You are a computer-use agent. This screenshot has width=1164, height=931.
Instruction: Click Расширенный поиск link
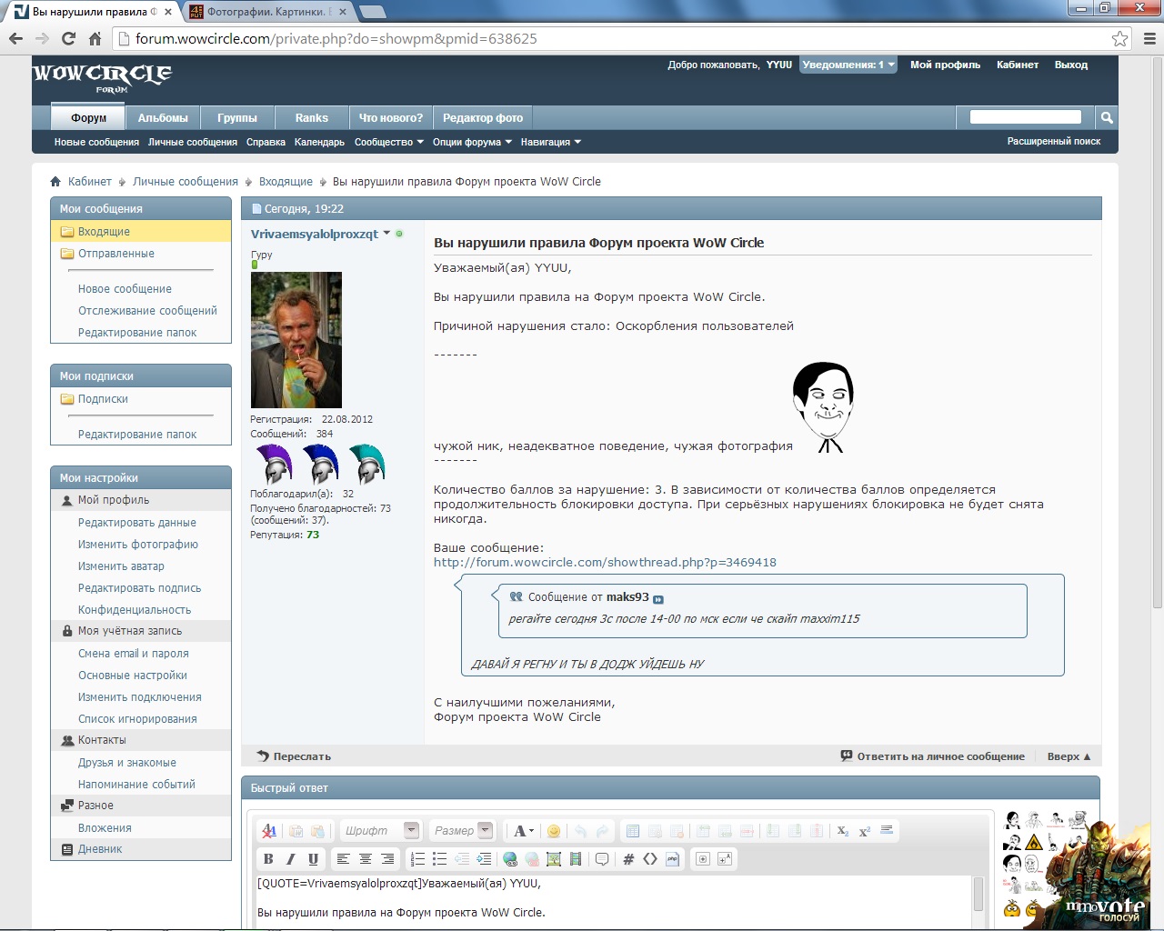click(x=1054, y=142)
